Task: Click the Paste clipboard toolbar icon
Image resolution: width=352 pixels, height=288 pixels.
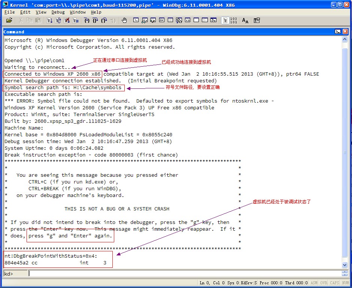Action: tap(38, 21)
